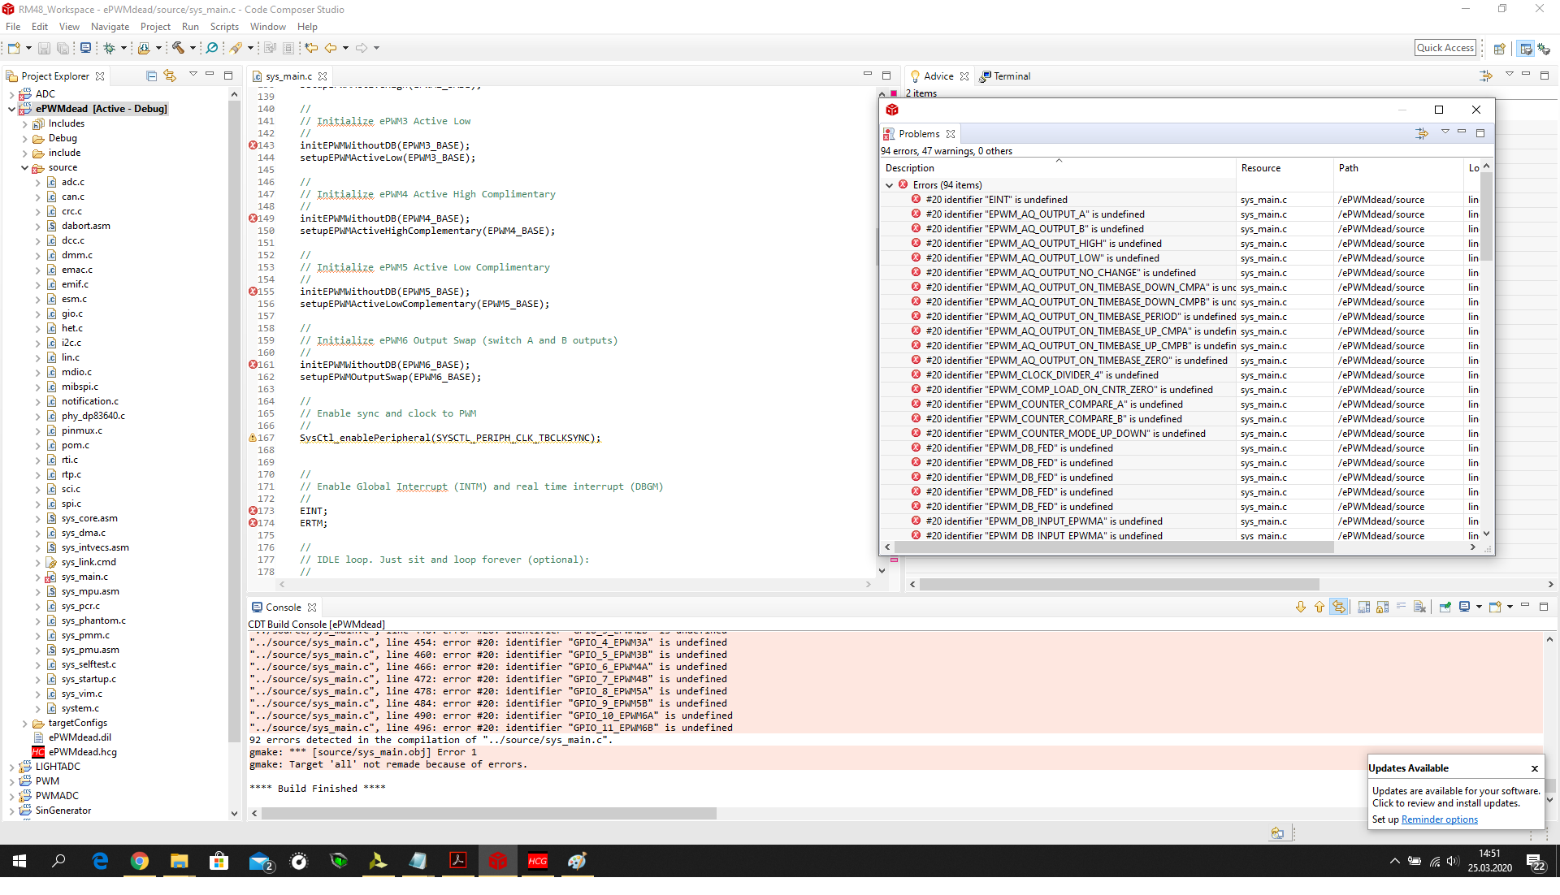Open the Project menu
Viewport: 1560px width, 895px height.
click(x=154, y=27)
